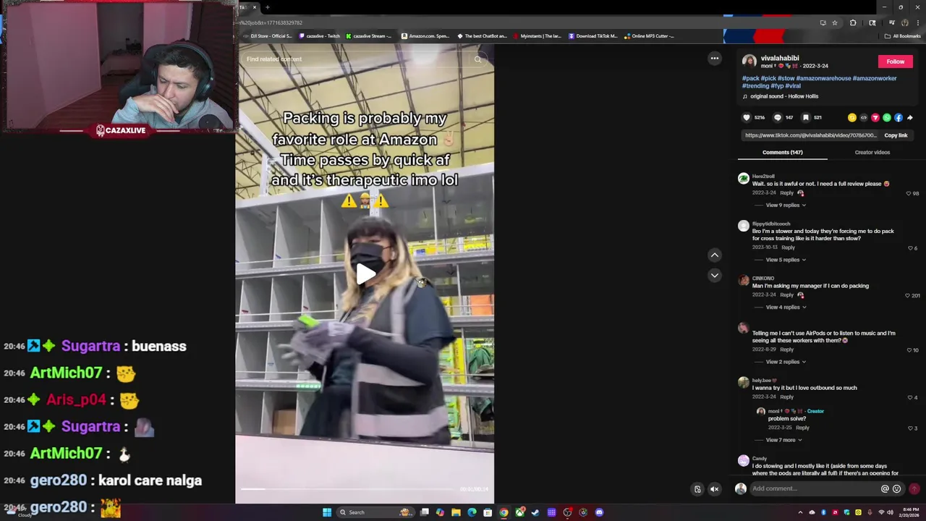Switch to the Creator videos tab
926x521 pixels.
[872, 152]
